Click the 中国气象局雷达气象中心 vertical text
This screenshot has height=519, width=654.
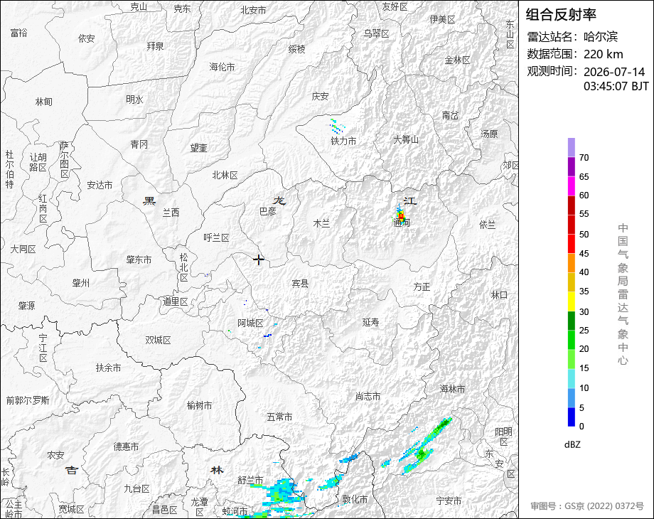[x=623, y=294]
